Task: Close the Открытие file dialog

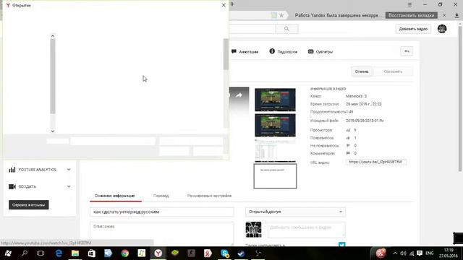Action: pyautogui.click(x=224, y=5)
